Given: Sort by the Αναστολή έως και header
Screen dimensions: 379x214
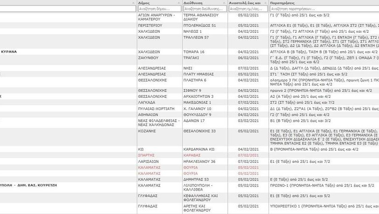Looking at the screenshot, I should (x=245, y=3).
